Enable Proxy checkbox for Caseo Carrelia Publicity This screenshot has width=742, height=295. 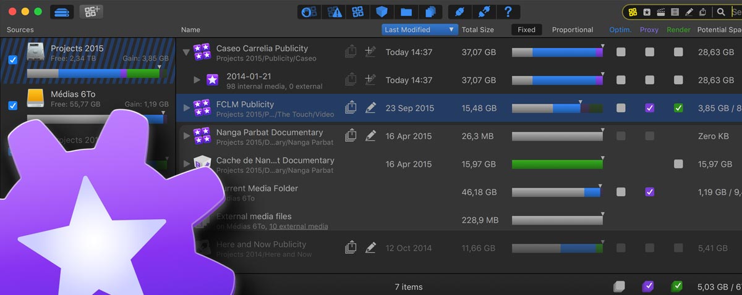[x=649, y=52]
